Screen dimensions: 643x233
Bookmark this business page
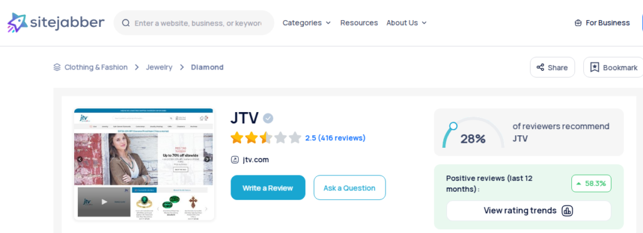[x=614, y=68]
